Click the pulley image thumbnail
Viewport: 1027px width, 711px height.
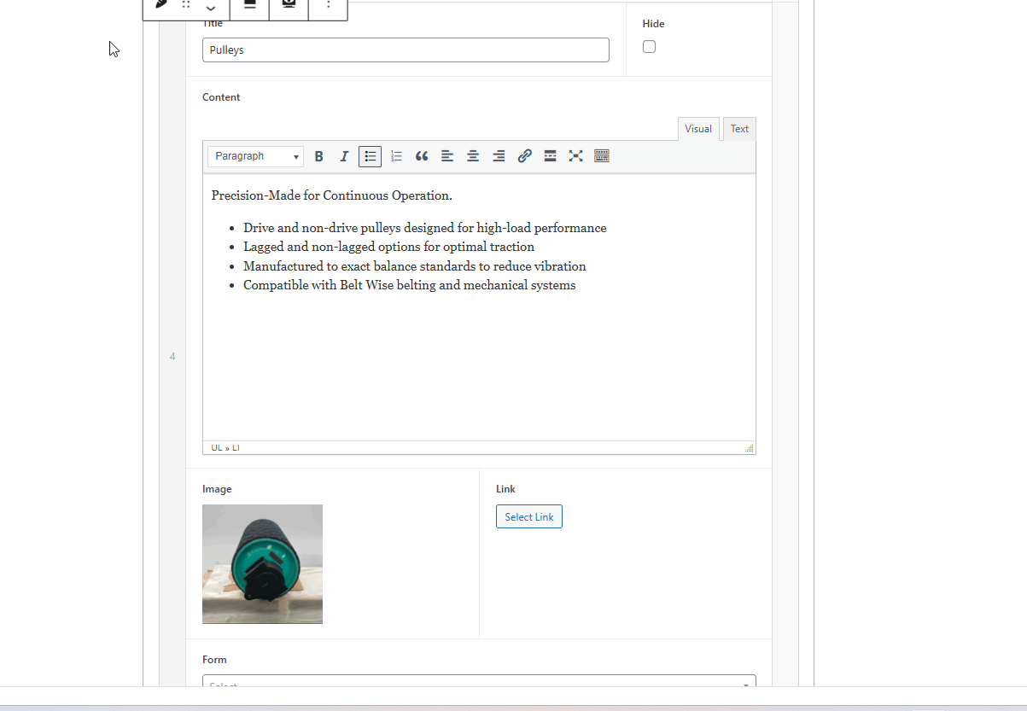[x=262, y=564]
